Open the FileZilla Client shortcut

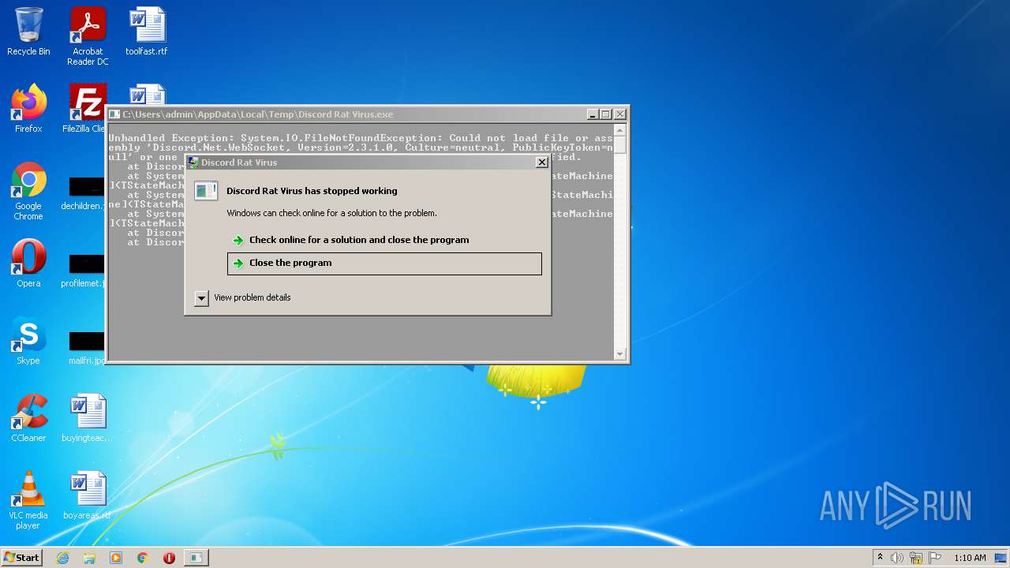[85, 109]
